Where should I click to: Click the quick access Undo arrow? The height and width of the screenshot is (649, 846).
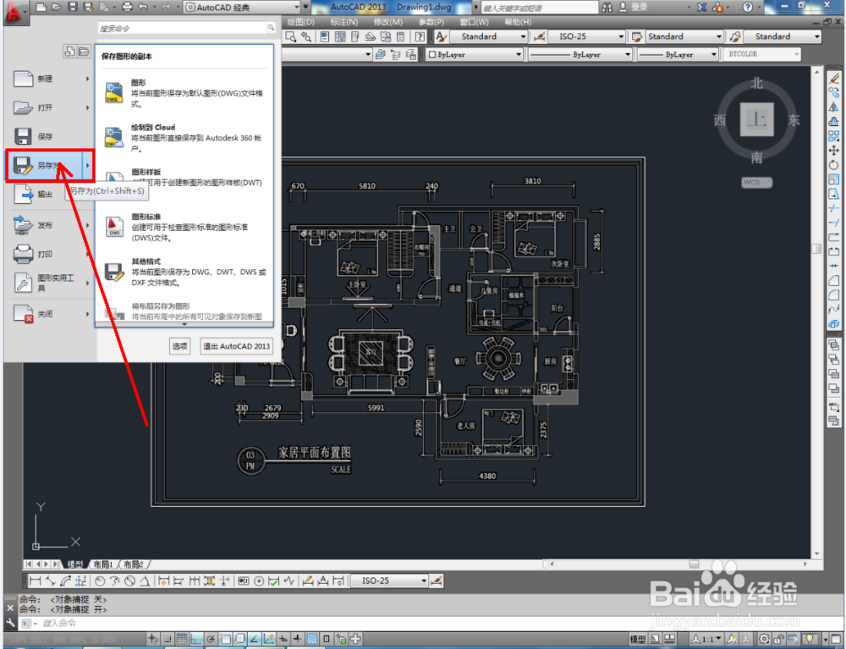pyautogui.click(x=143, y=7)
